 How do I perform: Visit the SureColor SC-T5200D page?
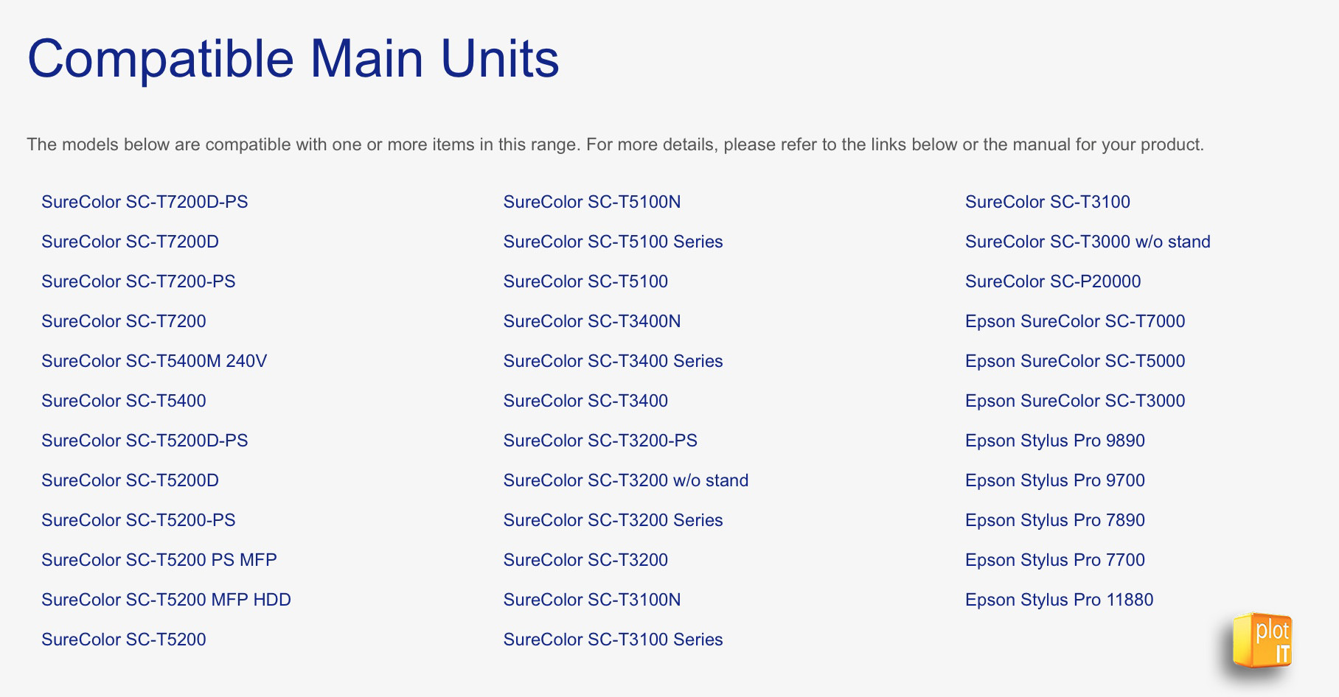pos(130,480)
